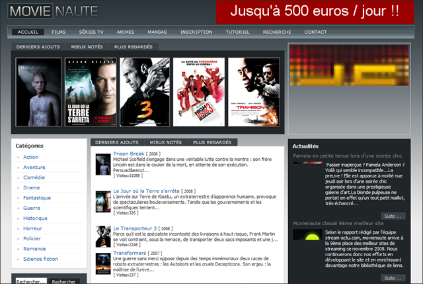Viewport: 423px width, 284px height.
Task: Click the 'Visites:326' visit count text
Action: (126, 213)
